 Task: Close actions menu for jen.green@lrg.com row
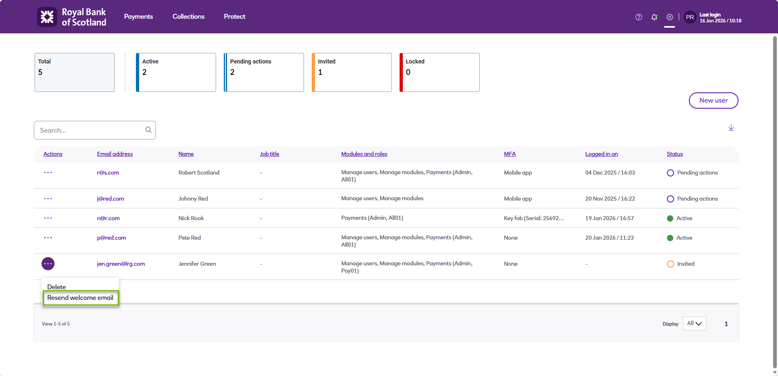tap(48, 264)
